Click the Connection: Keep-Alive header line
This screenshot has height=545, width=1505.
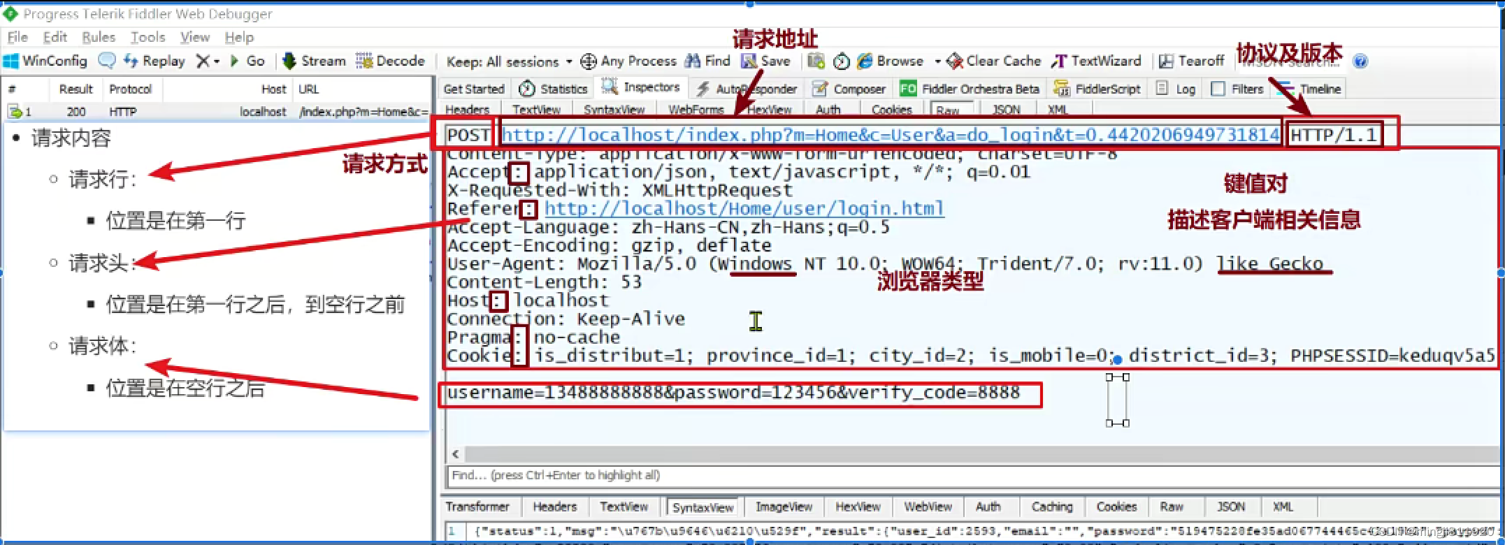566,319
